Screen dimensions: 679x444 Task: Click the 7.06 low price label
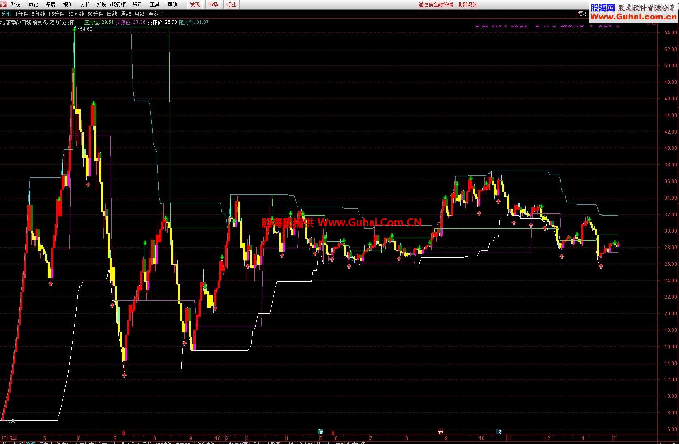(11, 421)
